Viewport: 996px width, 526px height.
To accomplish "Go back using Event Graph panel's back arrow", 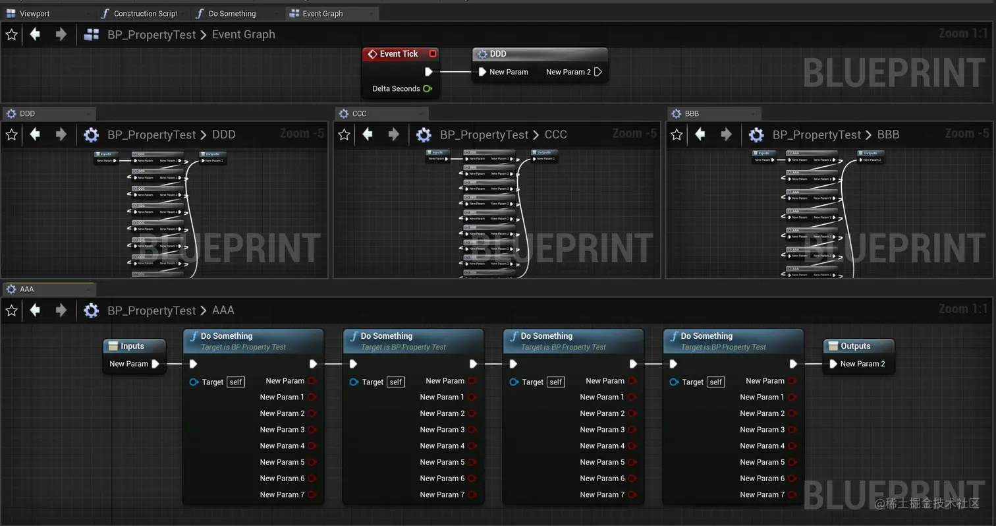I will pos(35,34).
